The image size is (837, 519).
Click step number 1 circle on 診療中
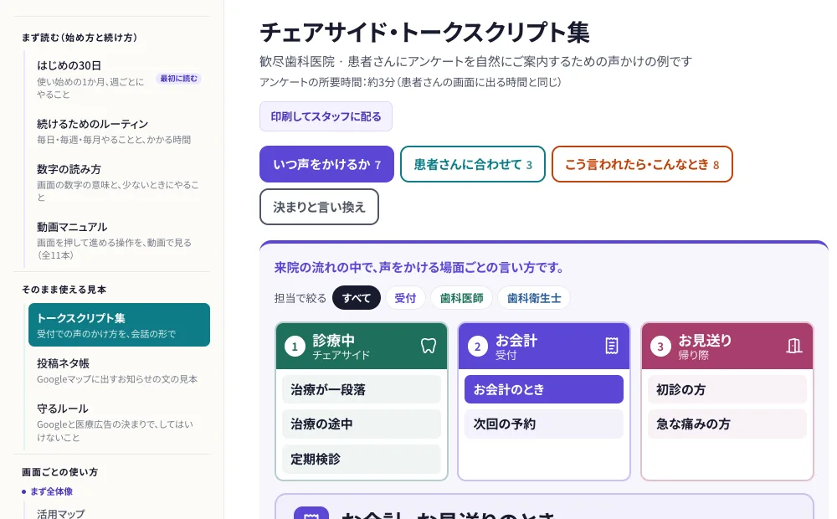(295, 347)
